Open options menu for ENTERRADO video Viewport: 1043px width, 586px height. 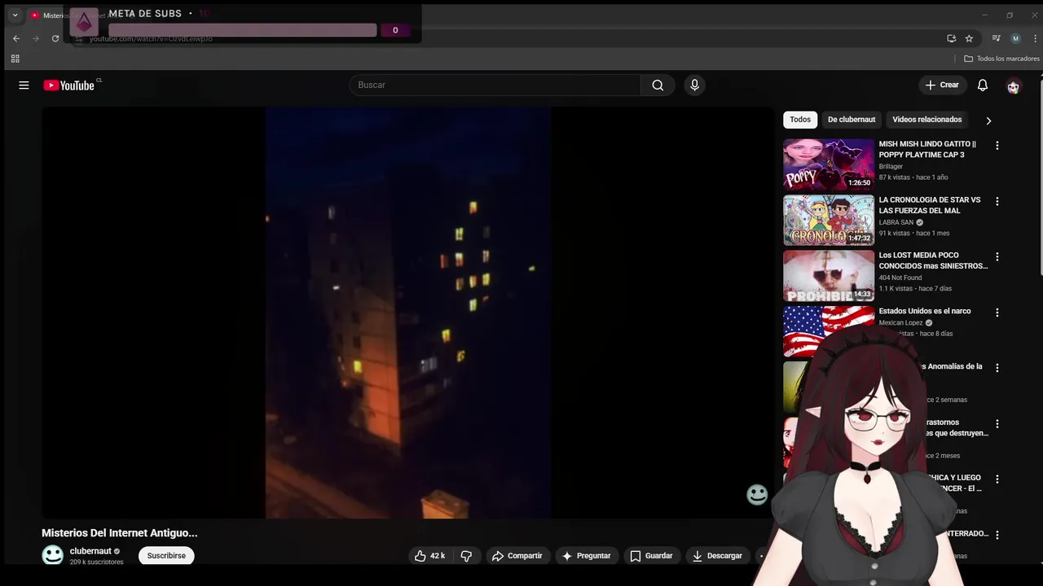[997, 535]
